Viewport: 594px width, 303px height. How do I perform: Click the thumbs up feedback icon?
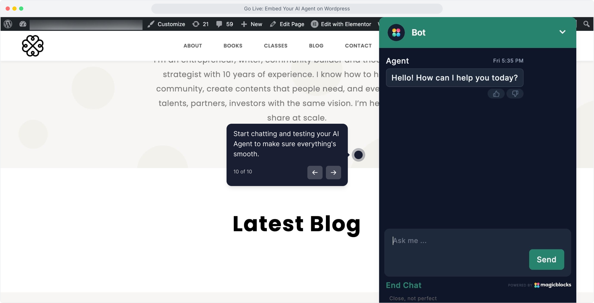tap(496, 94)
